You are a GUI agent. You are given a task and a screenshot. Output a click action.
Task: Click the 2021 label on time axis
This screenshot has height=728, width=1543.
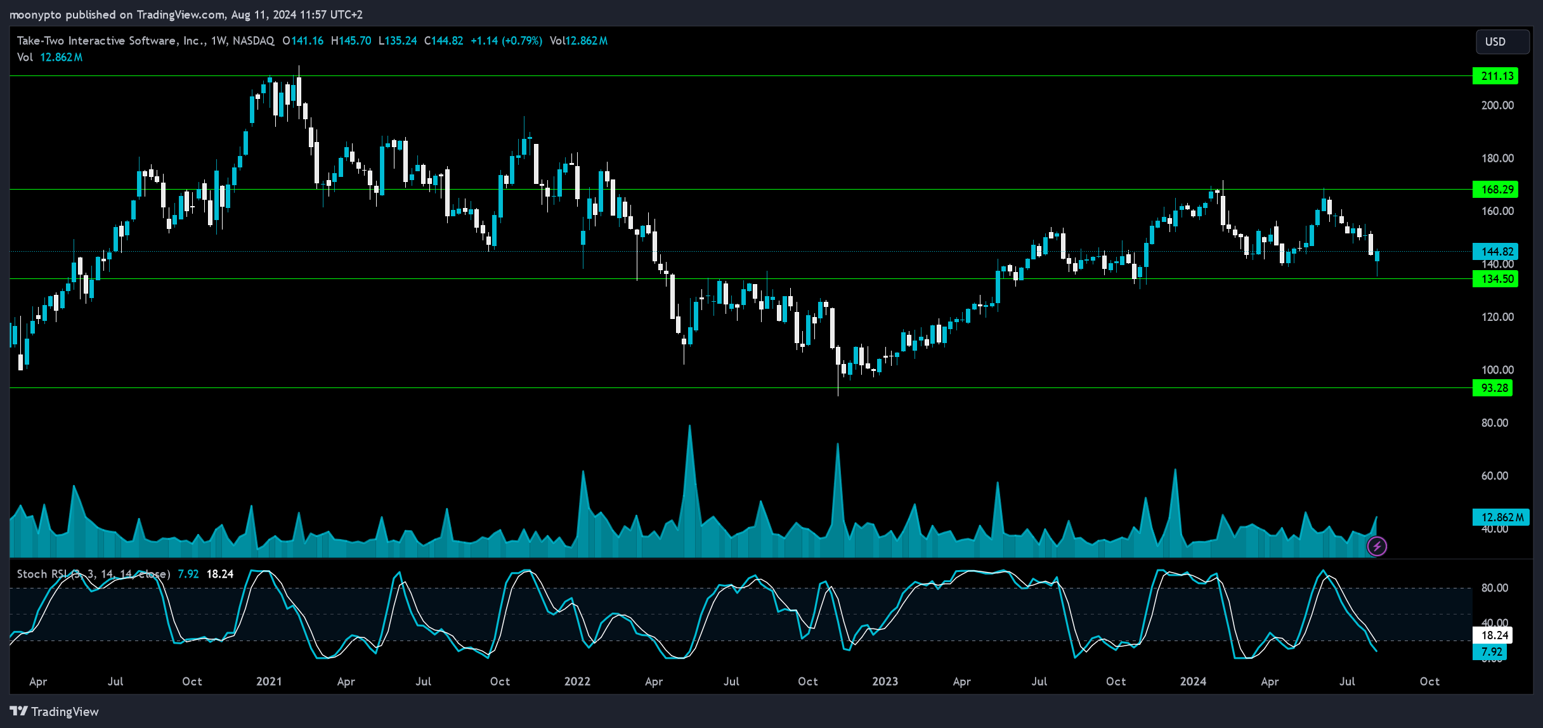point(269,681)
